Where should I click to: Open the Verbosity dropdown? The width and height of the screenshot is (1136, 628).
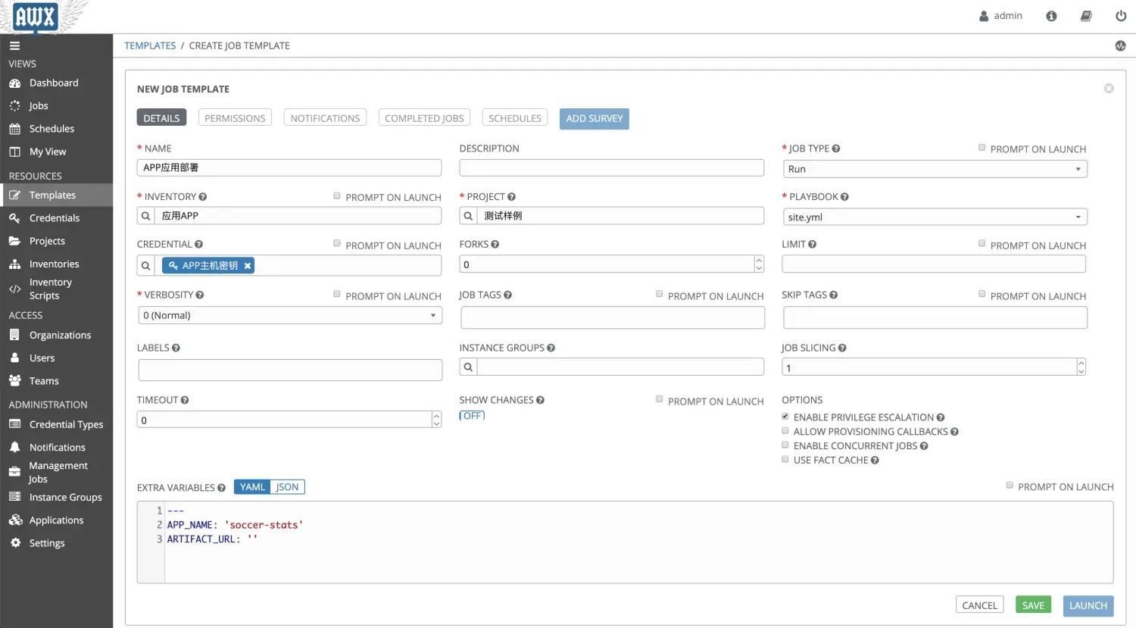click(289, 315)
